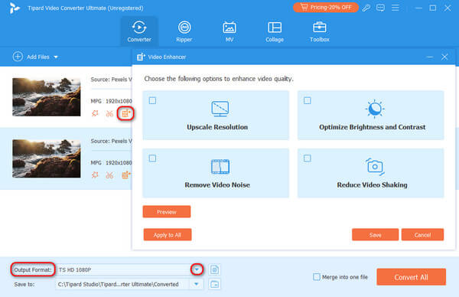This screenshot has height=297, width=459.
Task: Click the Add Files plus icon
Action: tap(18, 57)
